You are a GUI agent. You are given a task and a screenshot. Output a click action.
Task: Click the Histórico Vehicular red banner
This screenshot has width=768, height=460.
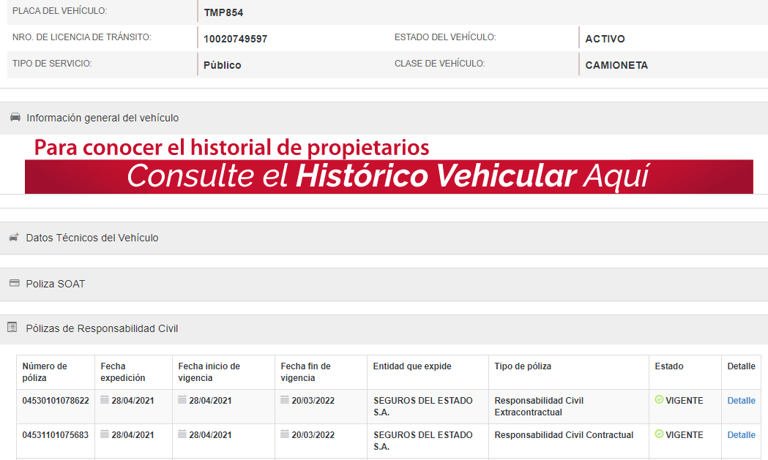(388, 176)
